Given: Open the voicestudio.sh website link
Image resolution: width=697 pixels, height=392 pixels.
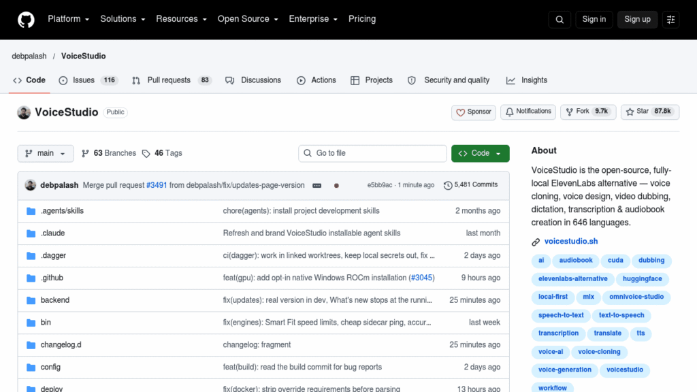Looking at the screenshot, I should click(x=571, y=242).
